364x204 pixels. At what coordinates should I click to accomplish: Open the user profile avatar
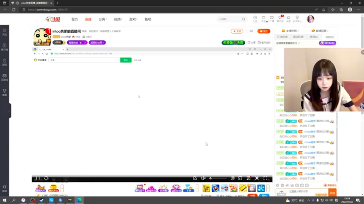pyautogui.click(x=310, y=19)
